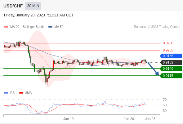Click the date 'Friday, January 20, 2023 7:11:21 AM CET'

pos(39,15)
